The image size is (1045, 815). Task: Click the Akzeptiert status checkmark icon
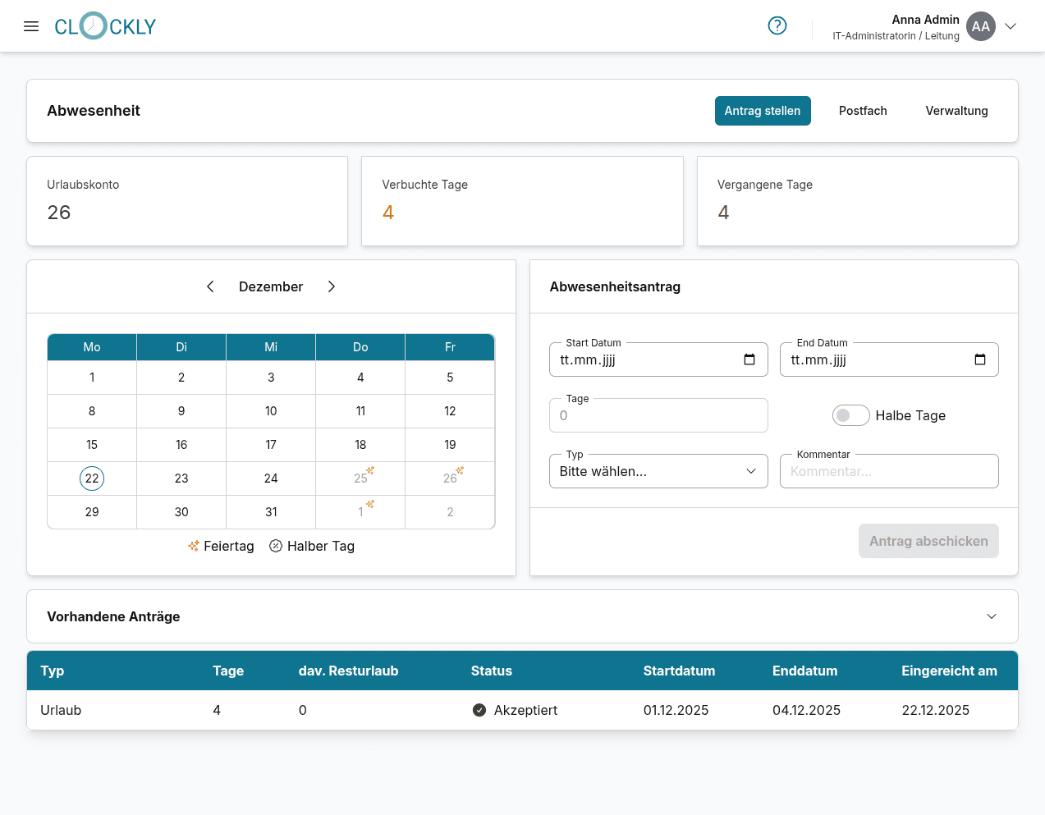pos(479,710)
